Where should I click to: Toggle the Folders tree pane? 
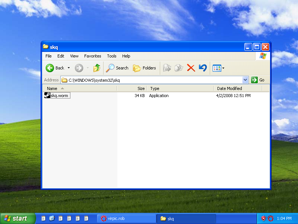coord(145,68)
